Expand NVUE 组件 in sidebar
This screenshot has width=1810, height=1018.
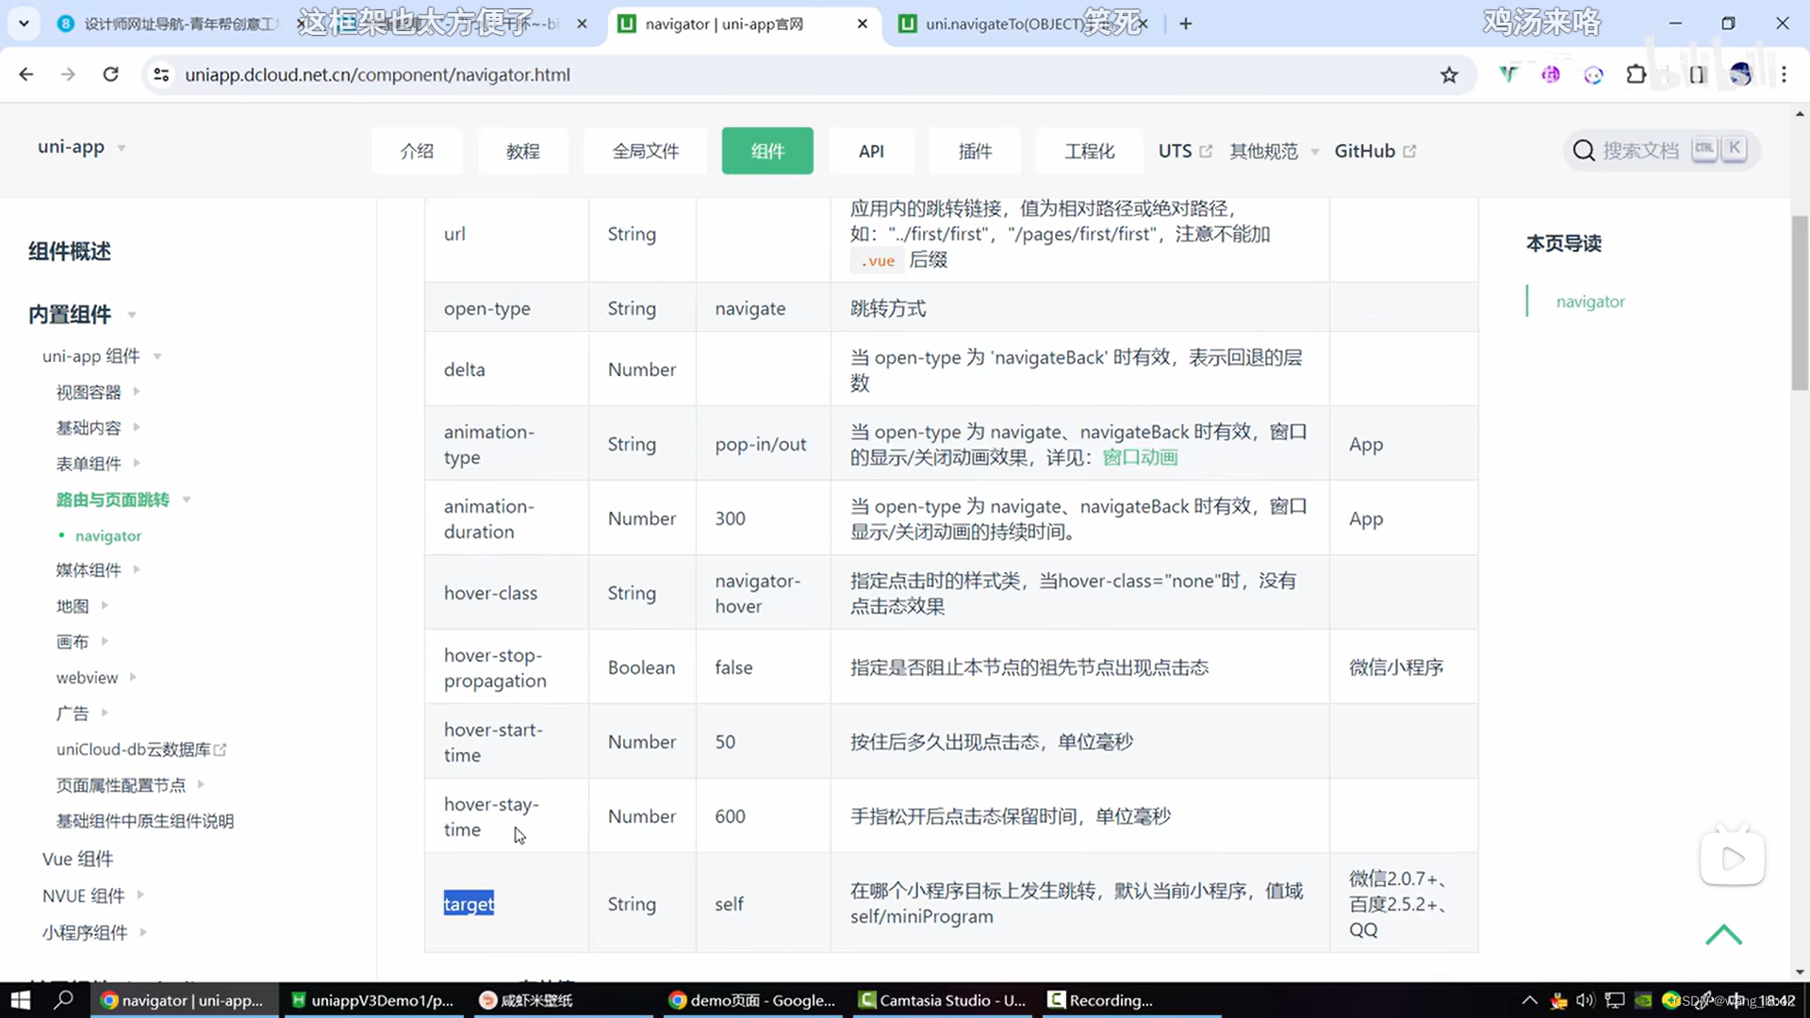point(92,895)
